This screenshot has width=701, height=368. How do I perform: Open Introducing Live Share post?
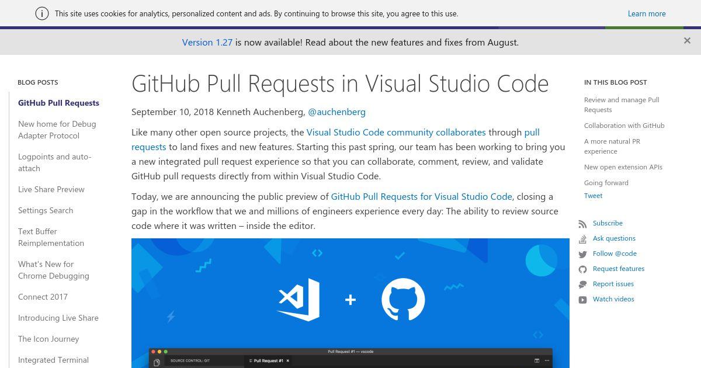point(58,318)
